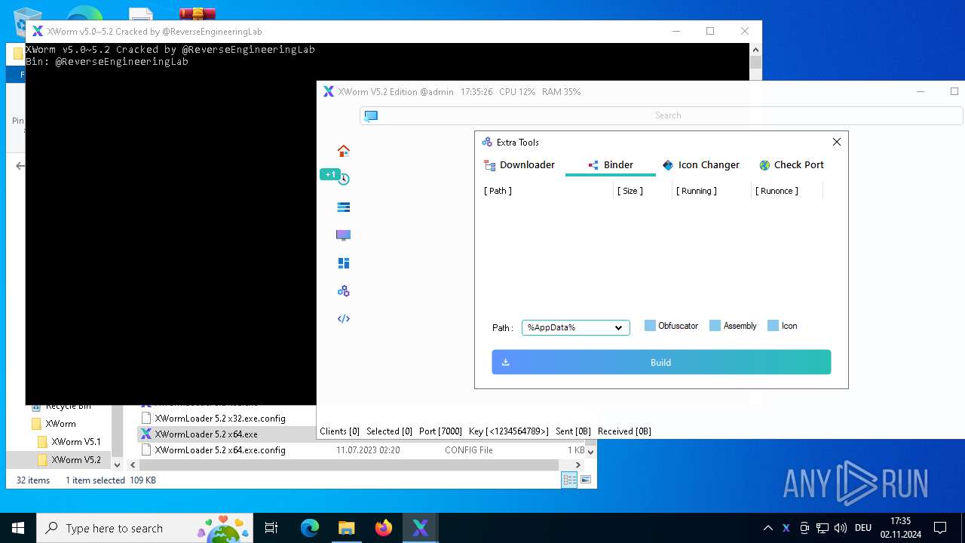Open the stacked list icon in sidebar

343,207
